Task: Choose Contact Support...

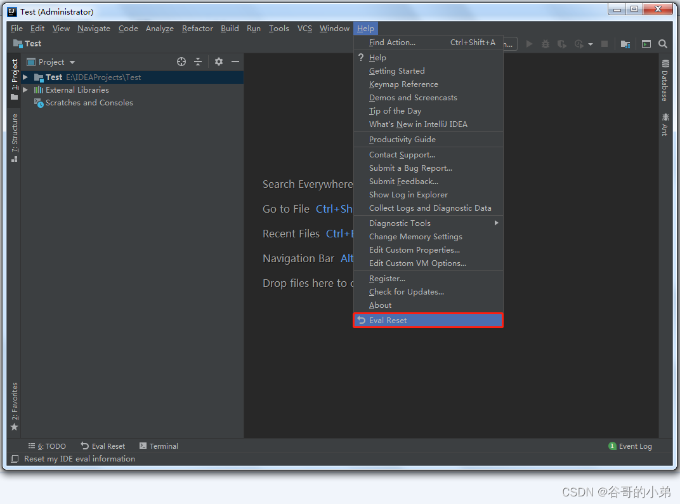Action: coord(428,155)
